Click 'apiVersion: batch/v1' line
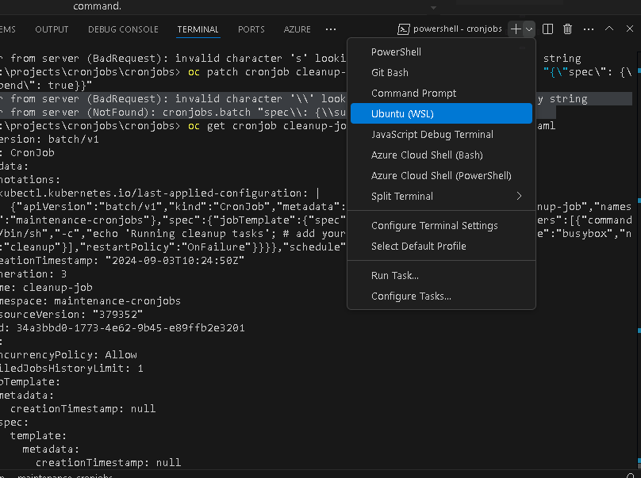This screenshot has width=641, height=478. (49, 139)
